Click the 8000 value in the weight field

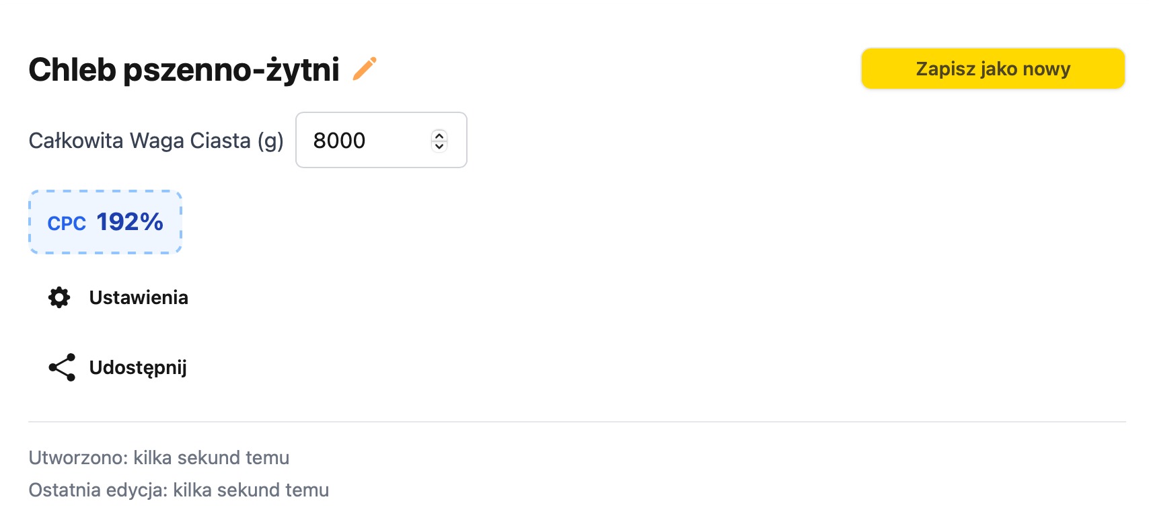(x=339, y=141)
